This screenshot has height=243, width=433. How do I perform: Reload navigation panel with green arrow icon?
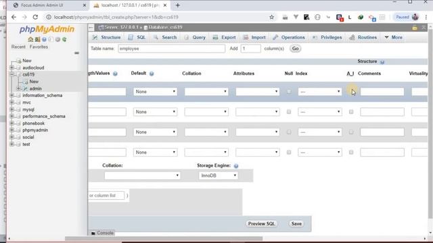(x=64, y=39)
